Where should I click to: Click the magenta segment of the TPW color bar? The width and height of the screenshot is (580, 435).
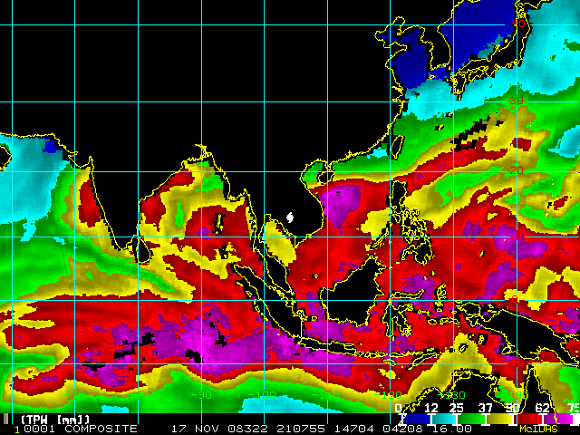click(x=558, y=419)
